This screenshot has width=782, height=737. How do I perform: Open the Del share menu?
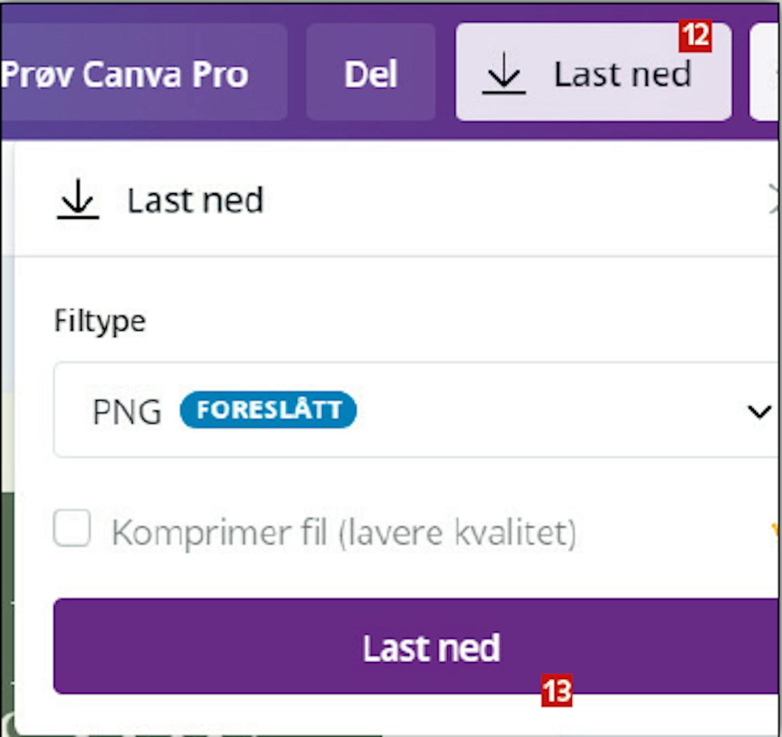(371, 73)
